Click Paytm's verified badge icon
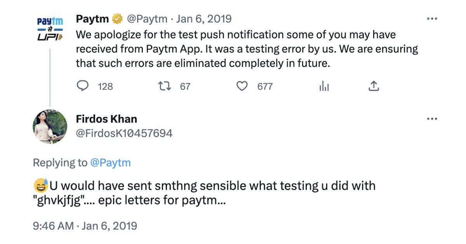The height and width of the screenshot is (244, 466). (x=116, y=18)
